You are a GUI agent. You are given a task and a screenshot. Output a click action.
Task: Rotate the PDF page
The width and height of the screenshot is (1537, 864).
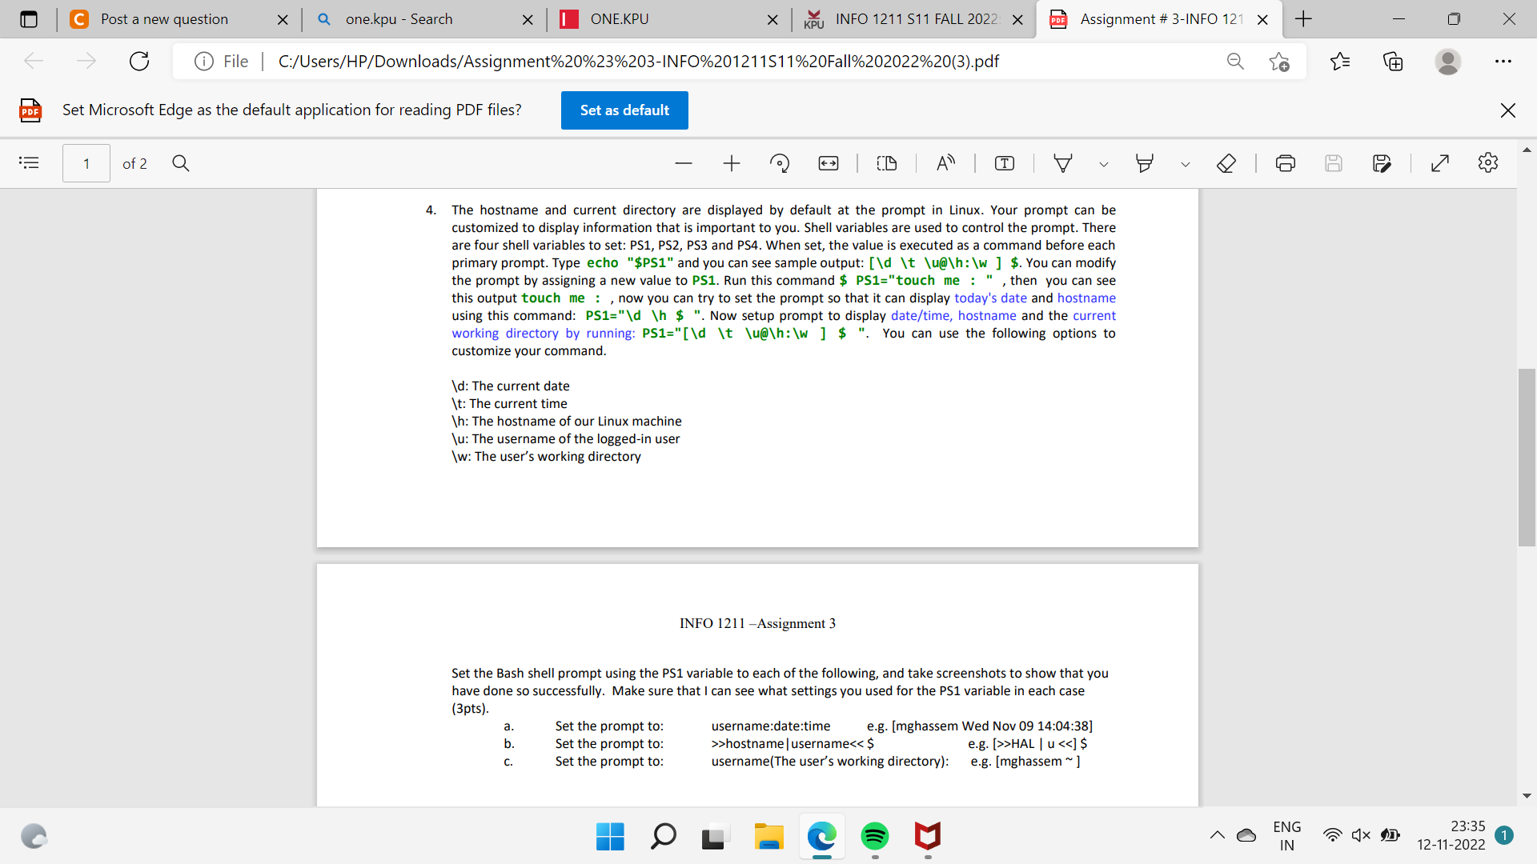(x=781, y=163)
